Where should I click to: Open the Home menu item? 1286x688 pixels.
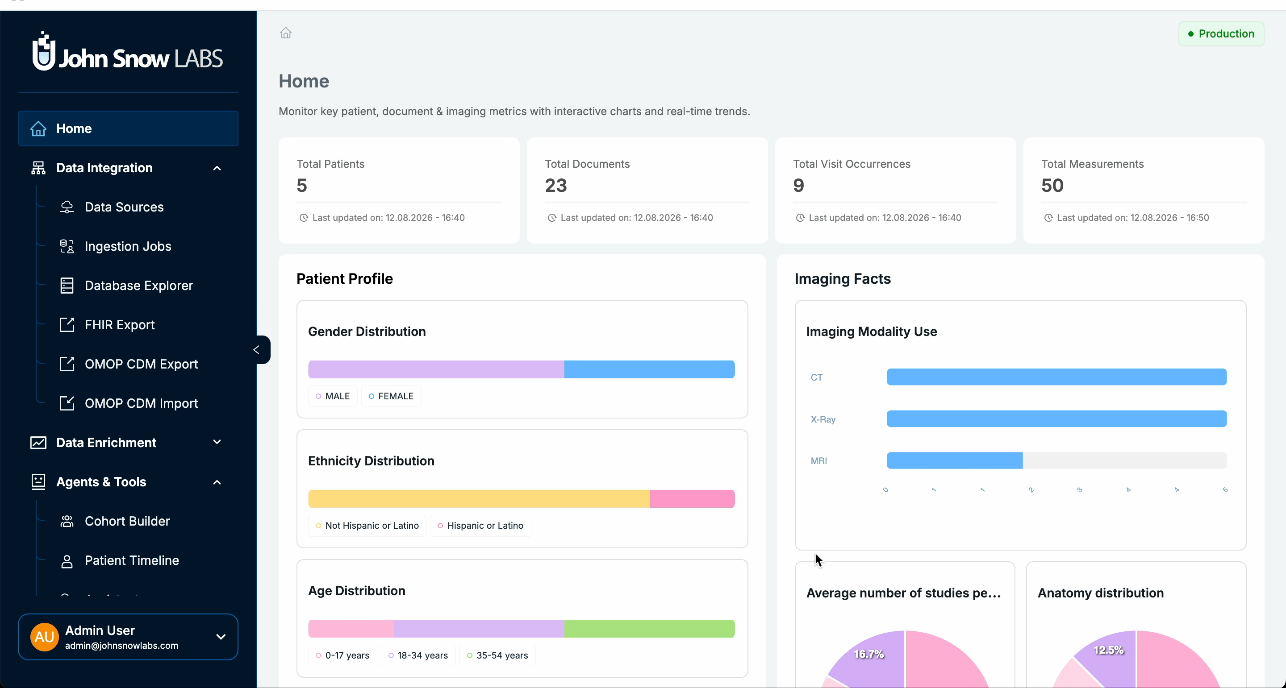[128, 128]
